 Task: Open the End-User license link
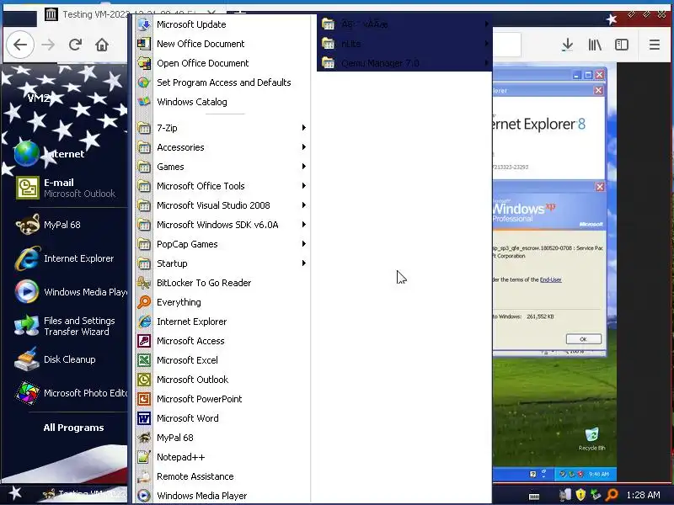(551, 279)
